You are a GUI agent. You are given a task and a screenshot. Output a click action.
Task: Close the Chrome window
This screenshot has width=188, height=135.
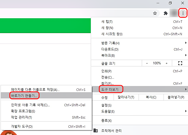[x=182, y=3]
